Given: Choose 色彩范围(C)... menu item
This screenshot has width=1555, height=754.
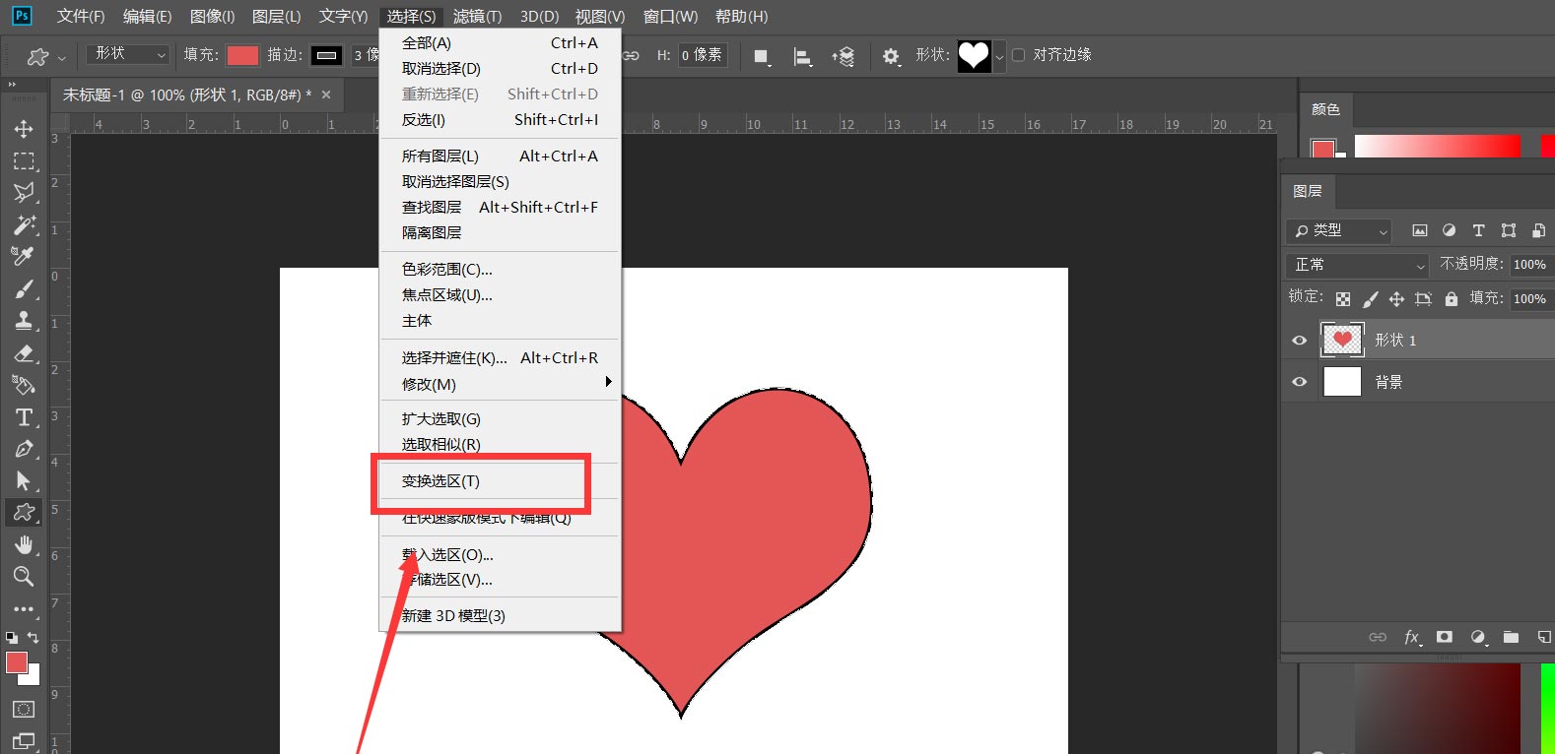Looking at the screenshot, I should [501, 270].
